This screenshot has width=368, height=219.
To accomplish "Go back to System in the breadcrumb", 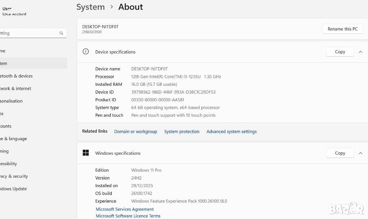I will (x=91, y=7).
